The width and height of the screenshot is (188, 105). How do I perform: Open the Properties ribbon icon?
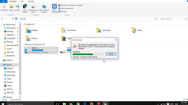(x=4, y=8)
